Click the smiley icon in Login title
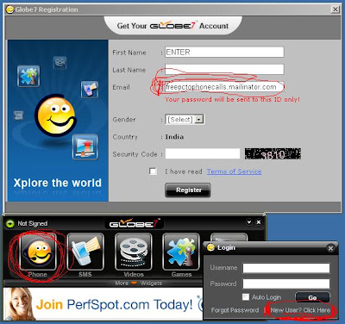345x324 pixels. coord(211,247)
